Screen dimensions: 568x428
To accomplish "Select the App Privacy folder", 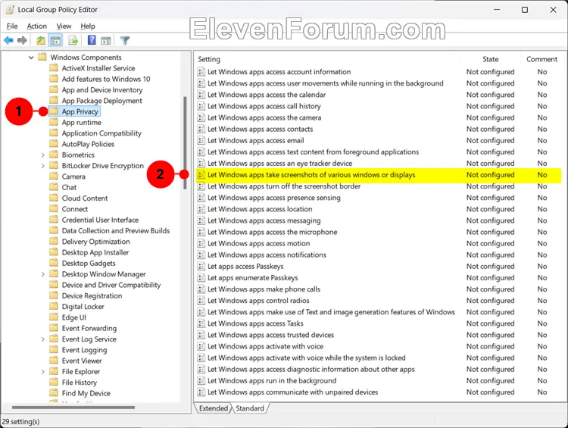I will click(80, 111).
